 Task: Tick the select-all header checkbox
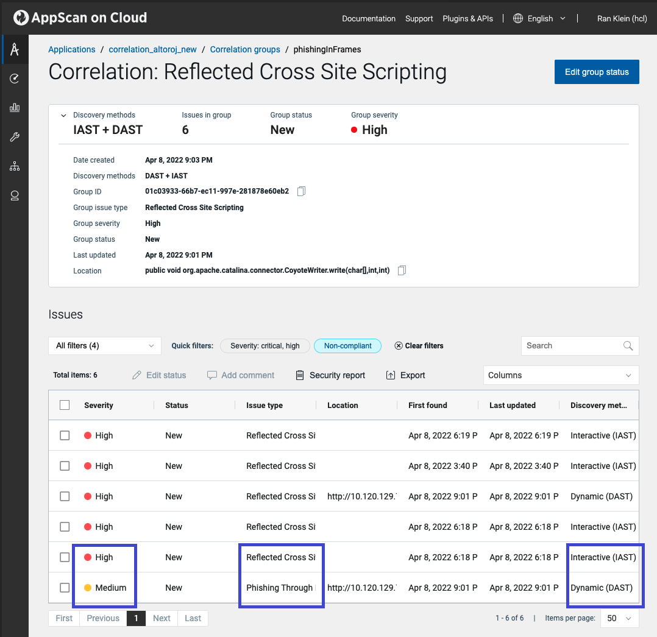tap(65, 406)
